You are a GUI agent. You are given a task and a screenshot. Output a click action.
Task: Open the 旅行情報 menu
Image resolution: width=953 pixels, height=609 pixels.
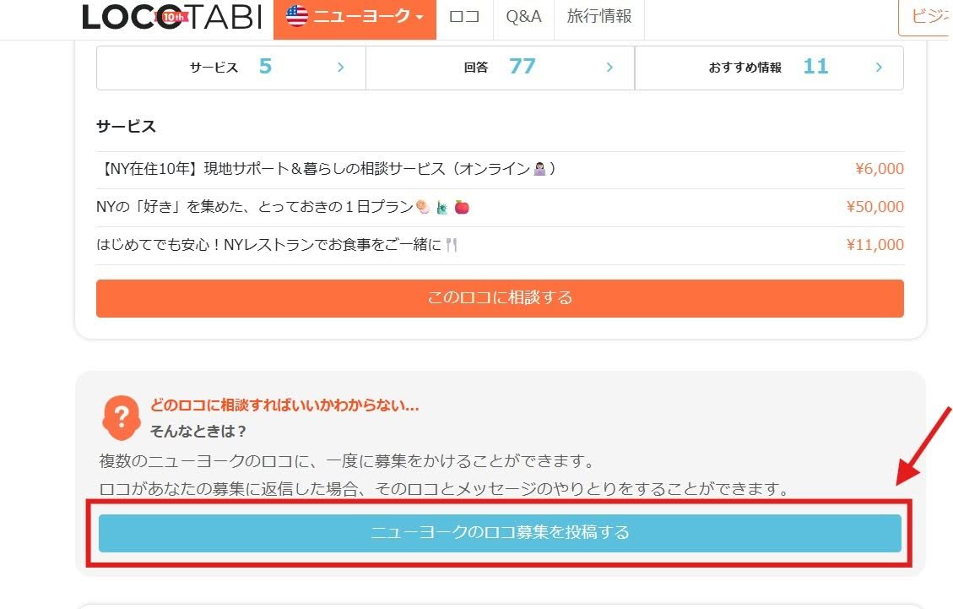coord(599,17)
